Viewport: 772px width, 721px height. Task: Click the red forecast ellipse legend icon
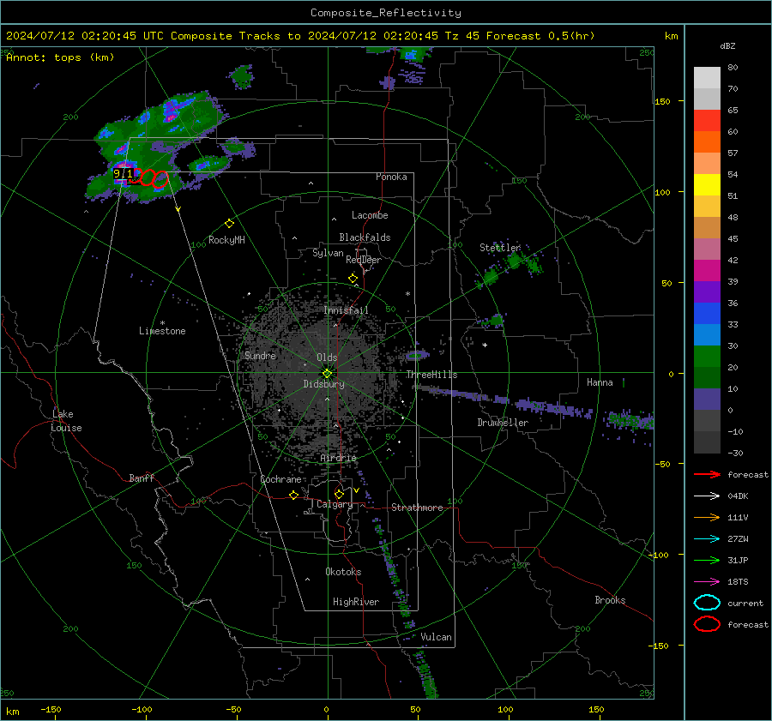707,624
